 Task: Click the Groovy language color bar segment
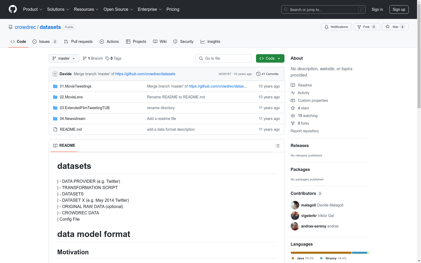click(x=359, y=253)
